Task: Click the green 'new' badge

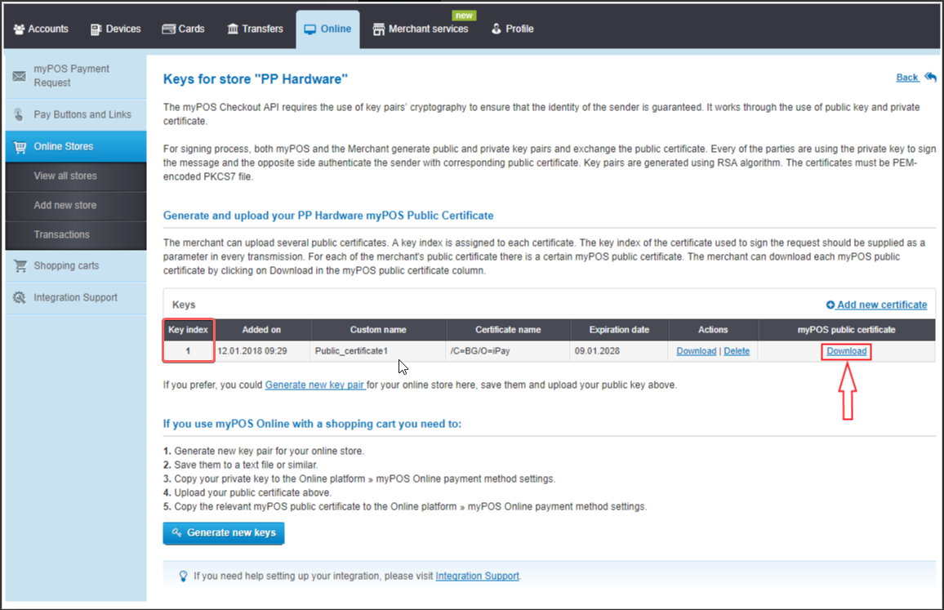Action: click(464, 16)
